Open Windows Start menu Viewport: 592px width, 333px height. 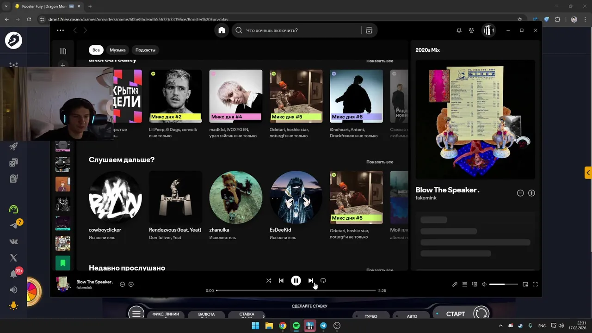click(255, 326)
